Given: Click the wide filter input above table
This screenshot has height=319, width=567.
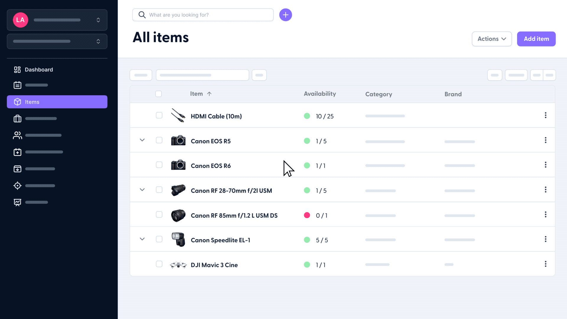Looking at the screenshot, I should coord(202,75).
